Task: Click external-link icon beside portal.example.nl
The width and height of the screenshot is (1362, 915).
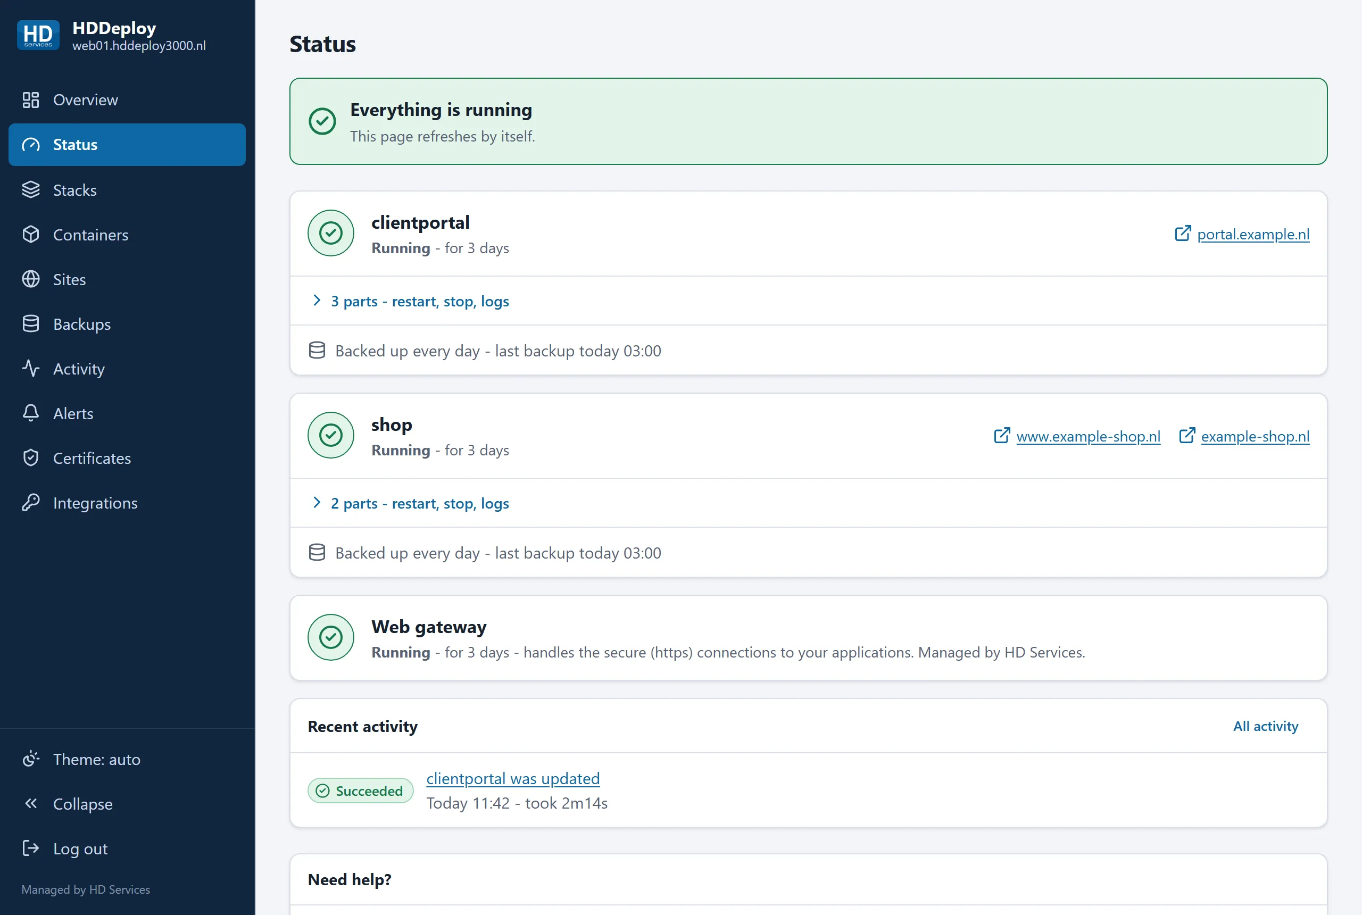Action: 1183,234
